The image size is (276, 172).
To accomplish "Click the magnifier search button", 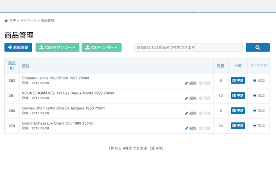I will (x=257, y=48).
